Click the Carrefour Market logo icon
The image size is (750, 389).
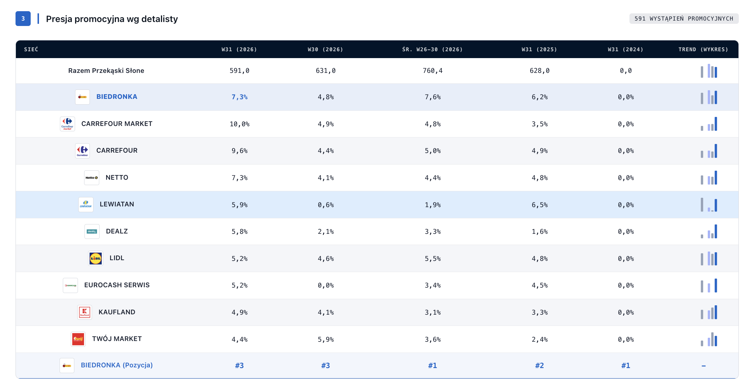pyautogui.click(x=67, y=124)
